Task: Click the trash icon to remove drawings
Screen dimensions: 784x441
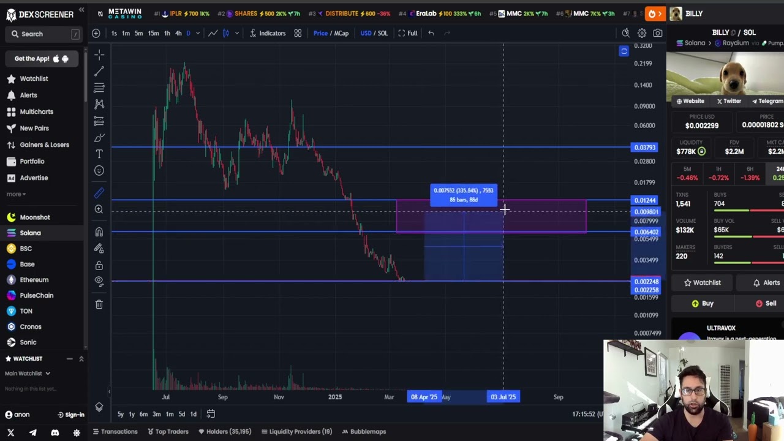Action: coord(99,304)
